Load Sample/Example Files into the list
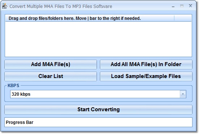Screen dimensions: 199x134 146,76
